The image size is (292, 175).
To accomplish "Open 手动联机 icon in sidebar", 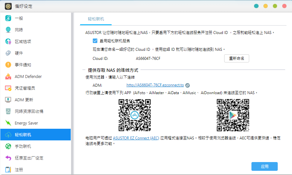I will (8, 146).
